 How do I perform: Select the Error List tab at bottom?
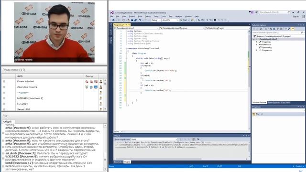point(118,162)
